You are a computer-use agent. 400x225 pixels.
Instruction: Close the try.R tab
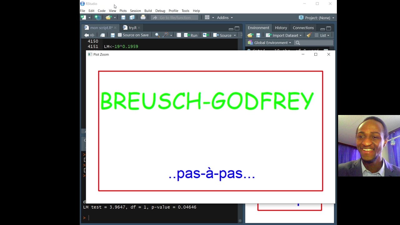pyautogui.click(x=139, y=28)
